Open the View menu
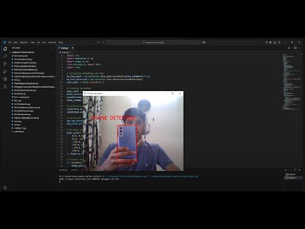 pyautogui.click(x=32, y=43)
